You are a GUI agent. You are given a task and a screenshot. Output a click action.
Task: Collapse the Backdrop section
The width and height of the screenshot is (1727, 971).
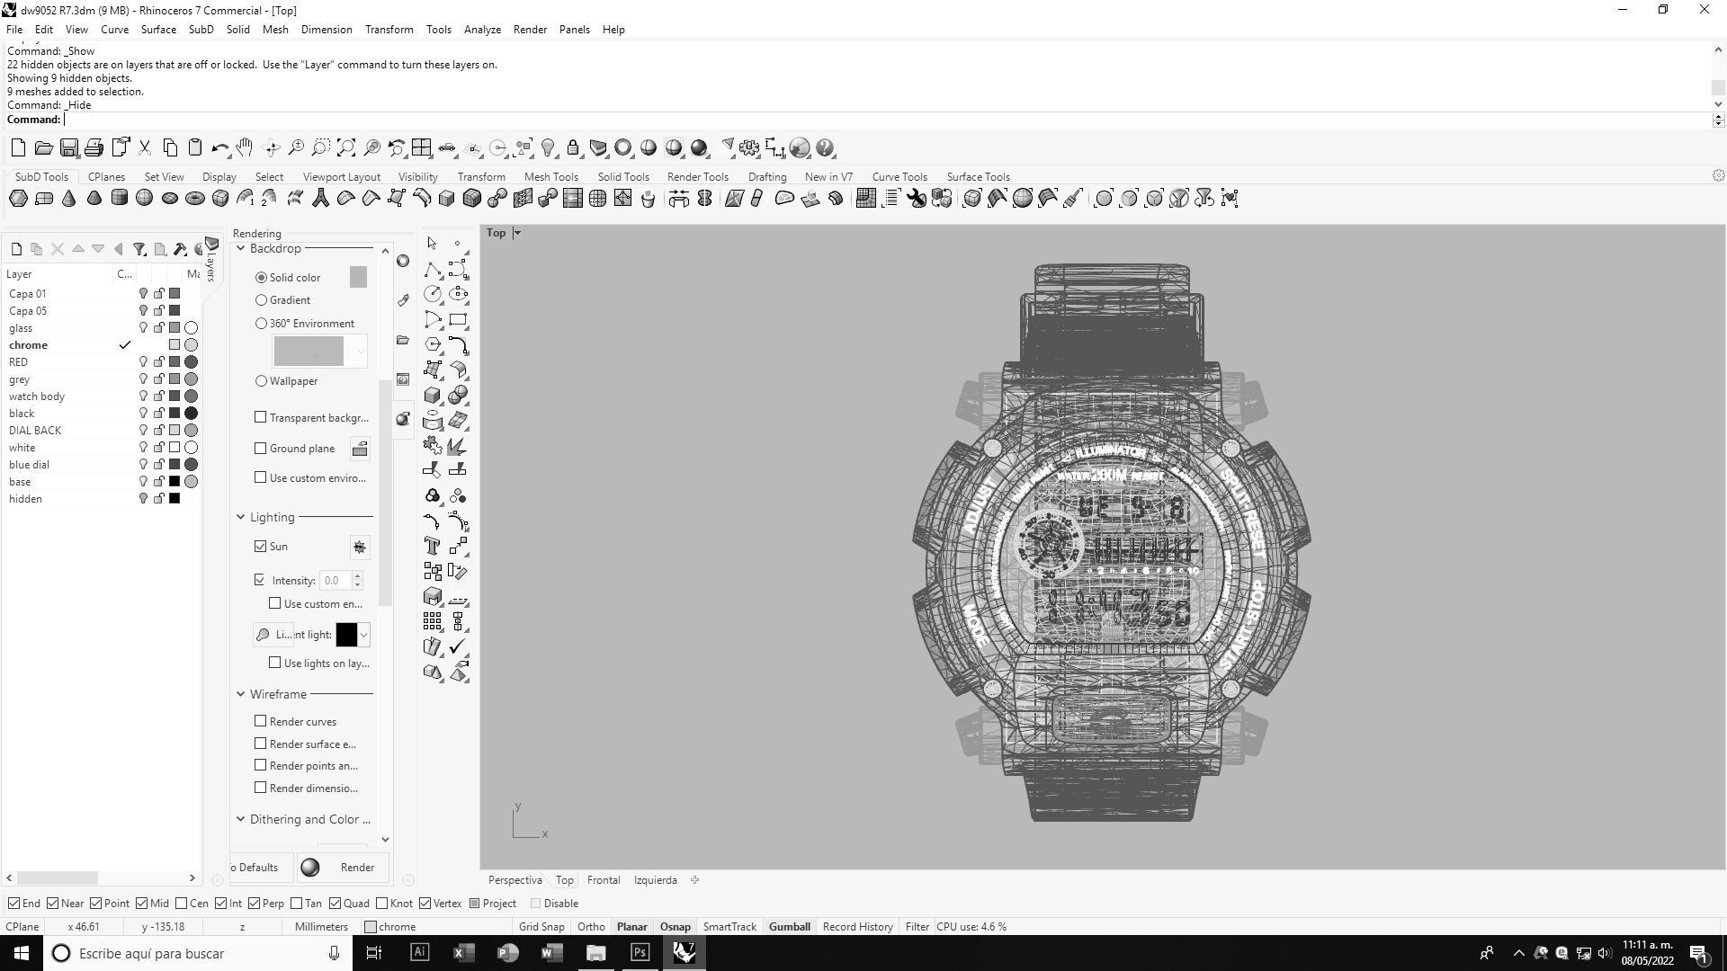tap(241, 249)
